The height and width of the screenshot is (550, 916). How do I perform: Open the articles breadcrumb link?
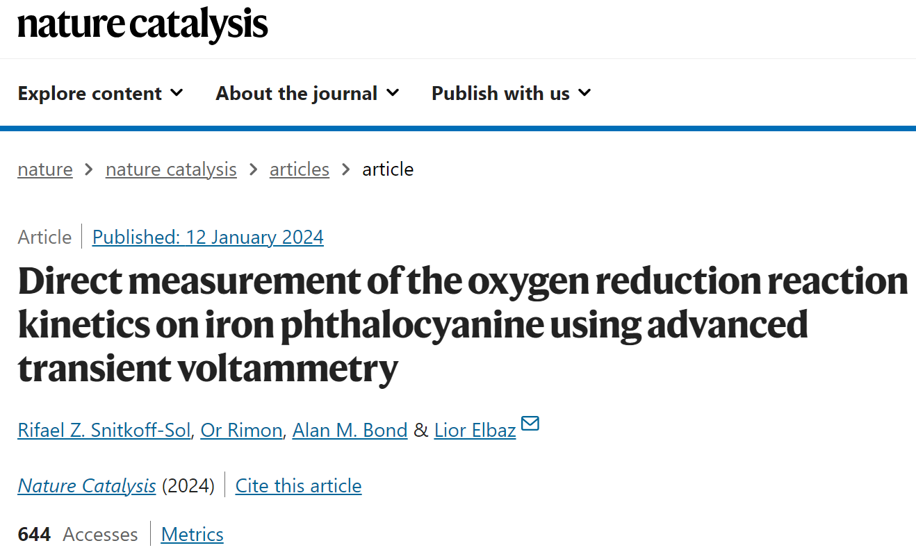tap(300, 169)
